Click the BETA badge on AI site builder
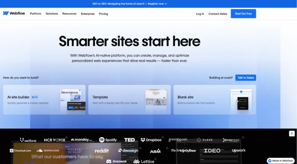 pyautogui.click(x=35, y=97)
